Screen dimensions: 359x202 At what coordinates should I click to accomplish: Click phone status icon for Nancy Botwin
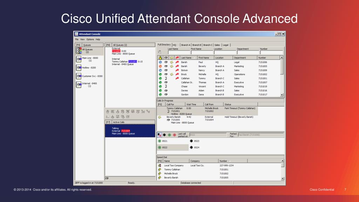coord(166,70)
